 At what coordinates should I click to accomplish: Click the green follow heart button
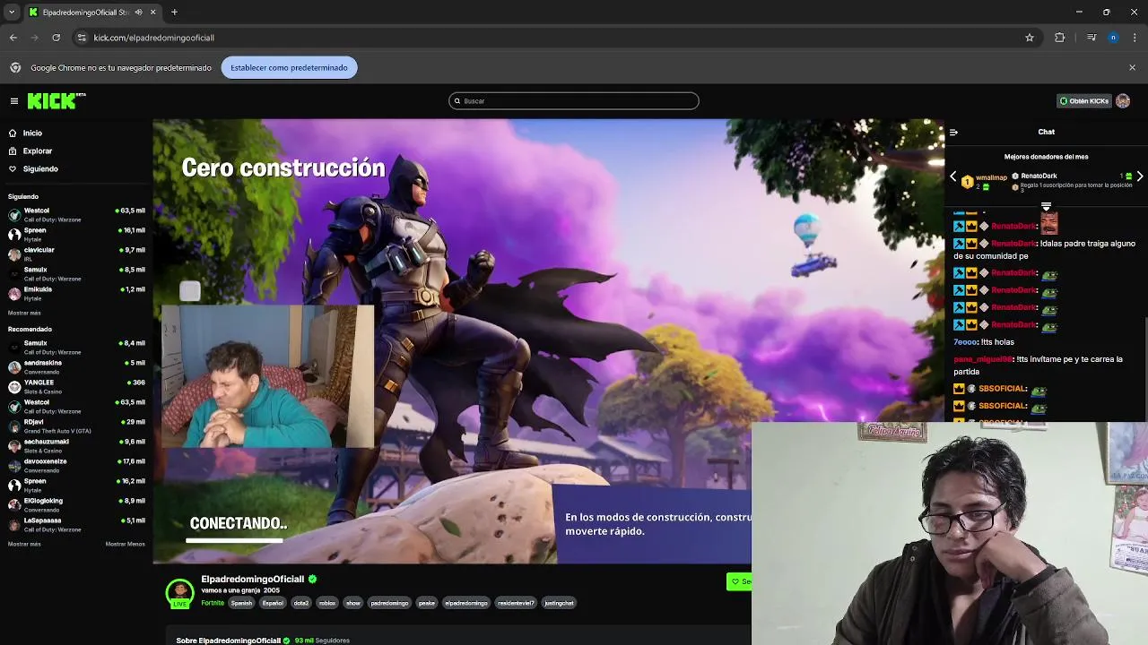(739, 581)
